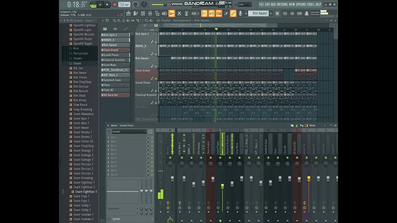Click the metronome dial icon beside tempo
This screenshot has height=223, width=397.
[136, 5]
